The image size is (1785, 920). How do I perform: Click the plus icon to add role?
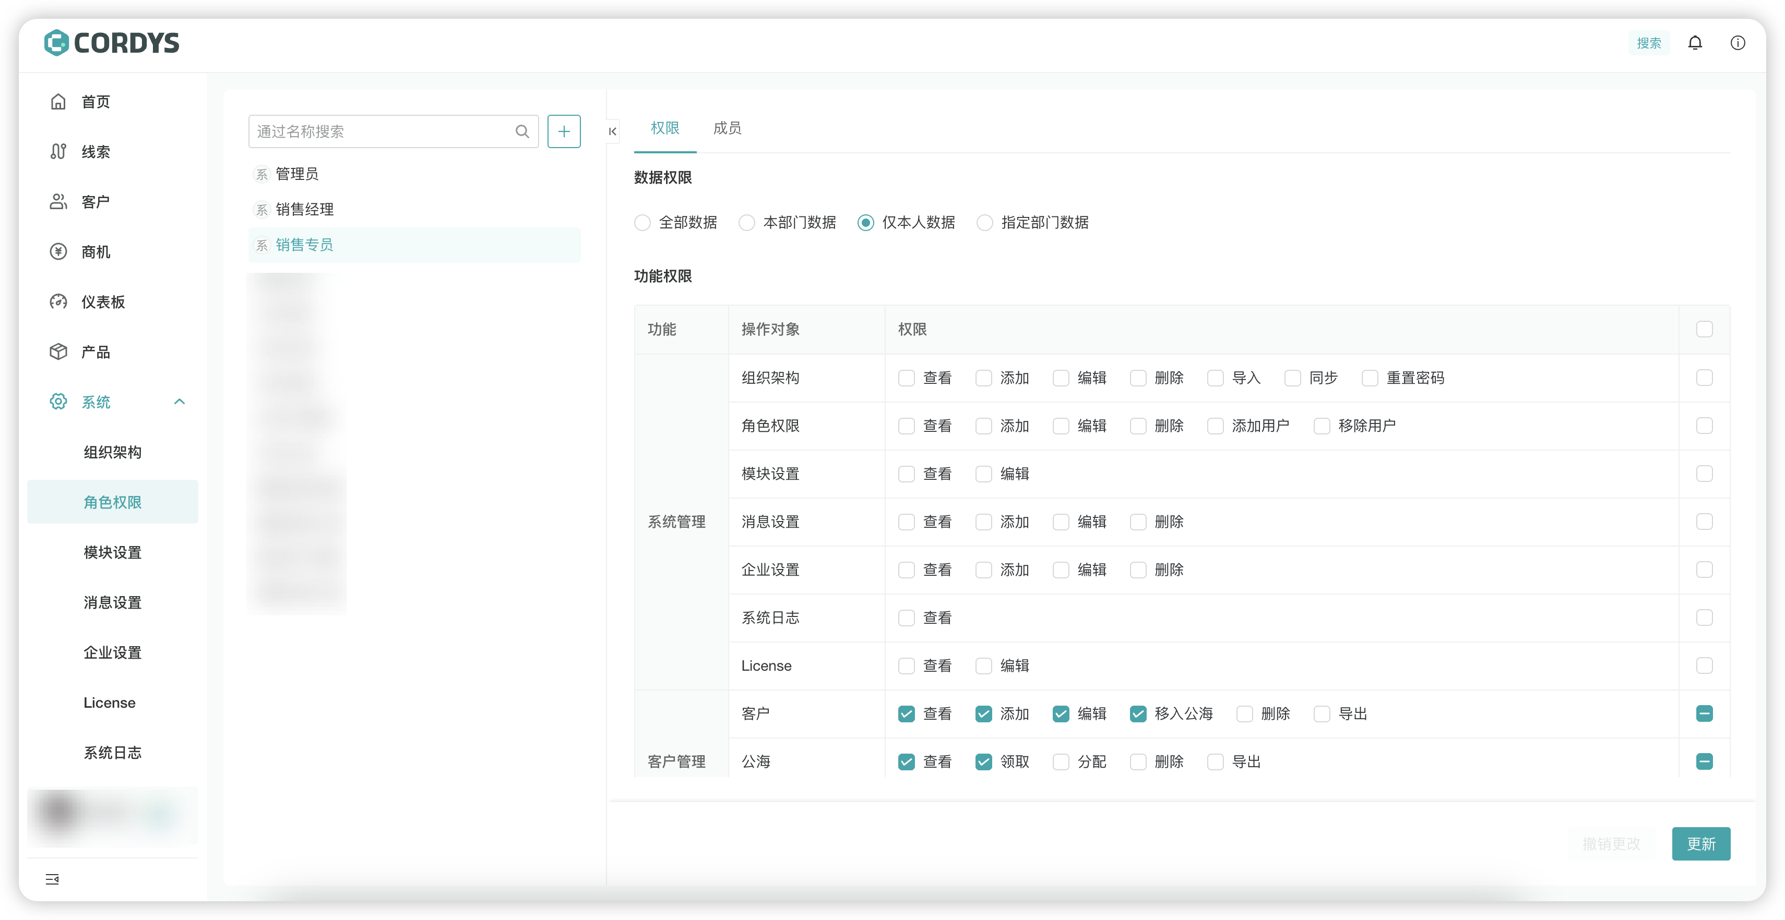[563, 131]
